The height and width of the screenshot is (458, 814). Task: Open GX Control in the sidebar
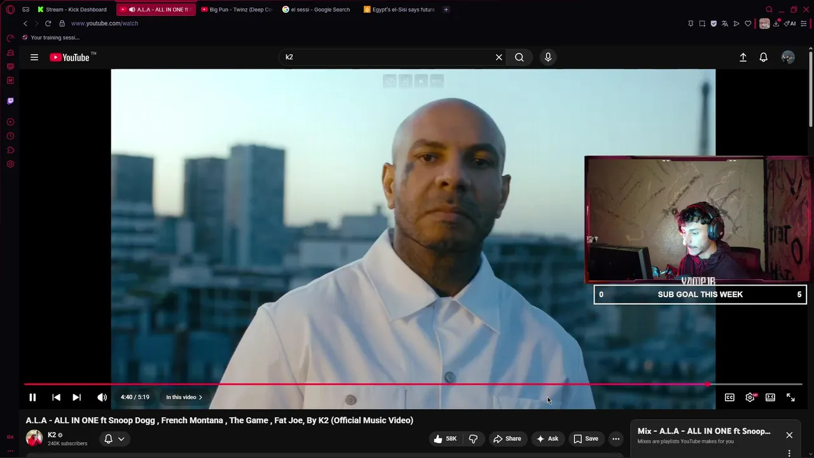pos(10,38)
